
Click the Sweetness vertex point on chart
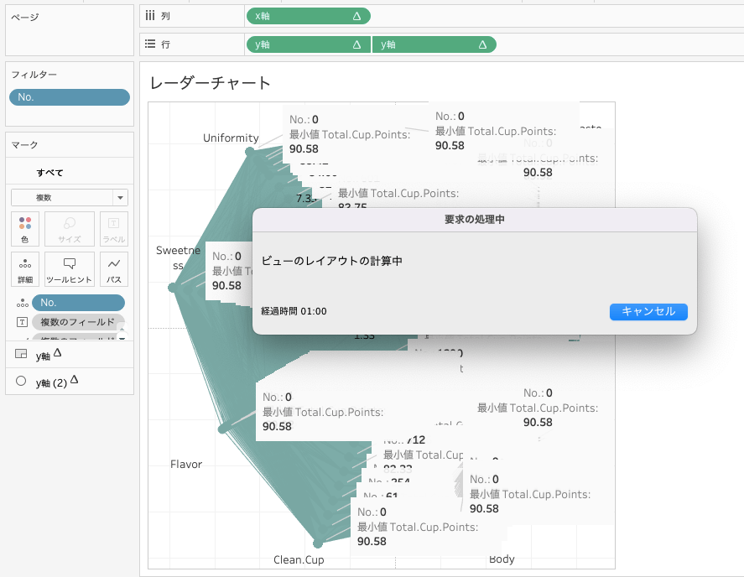[x=173, y=288]
